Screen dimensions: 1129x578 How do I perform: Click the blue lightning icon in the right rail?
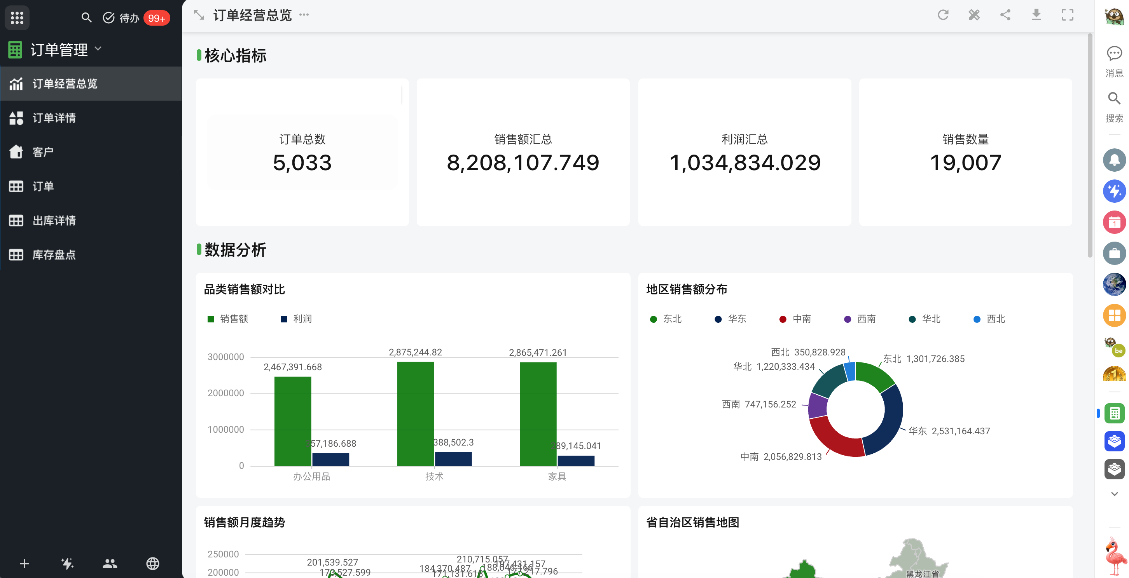pos(1114,191)
